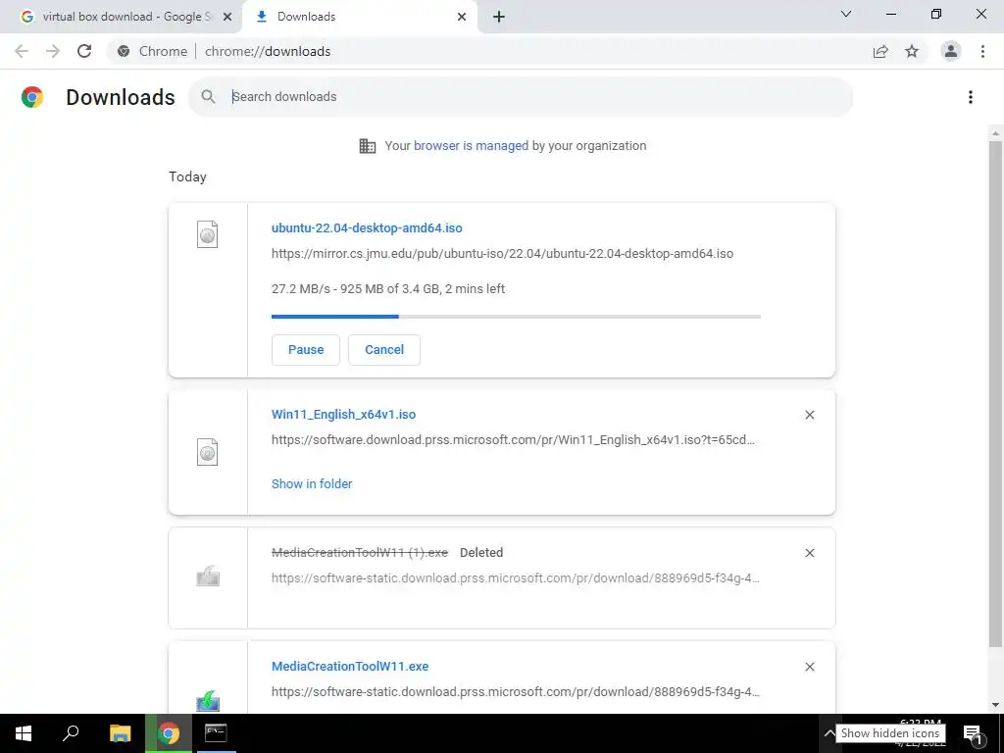Open a new tab with plus button

coord(499,17)
